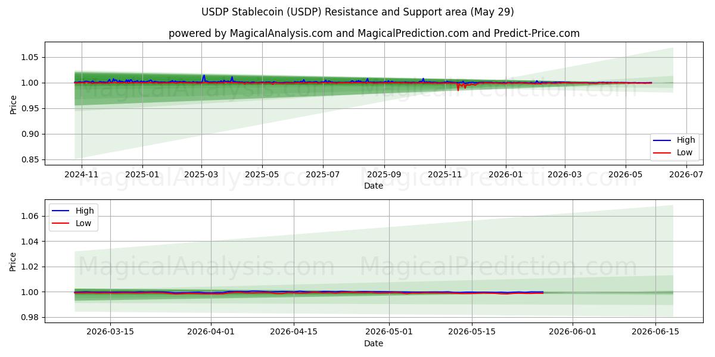715x357 pixels.
Task: Click the bottom chart x-axis label 2026-06-15
Action: tap(655, 333)
